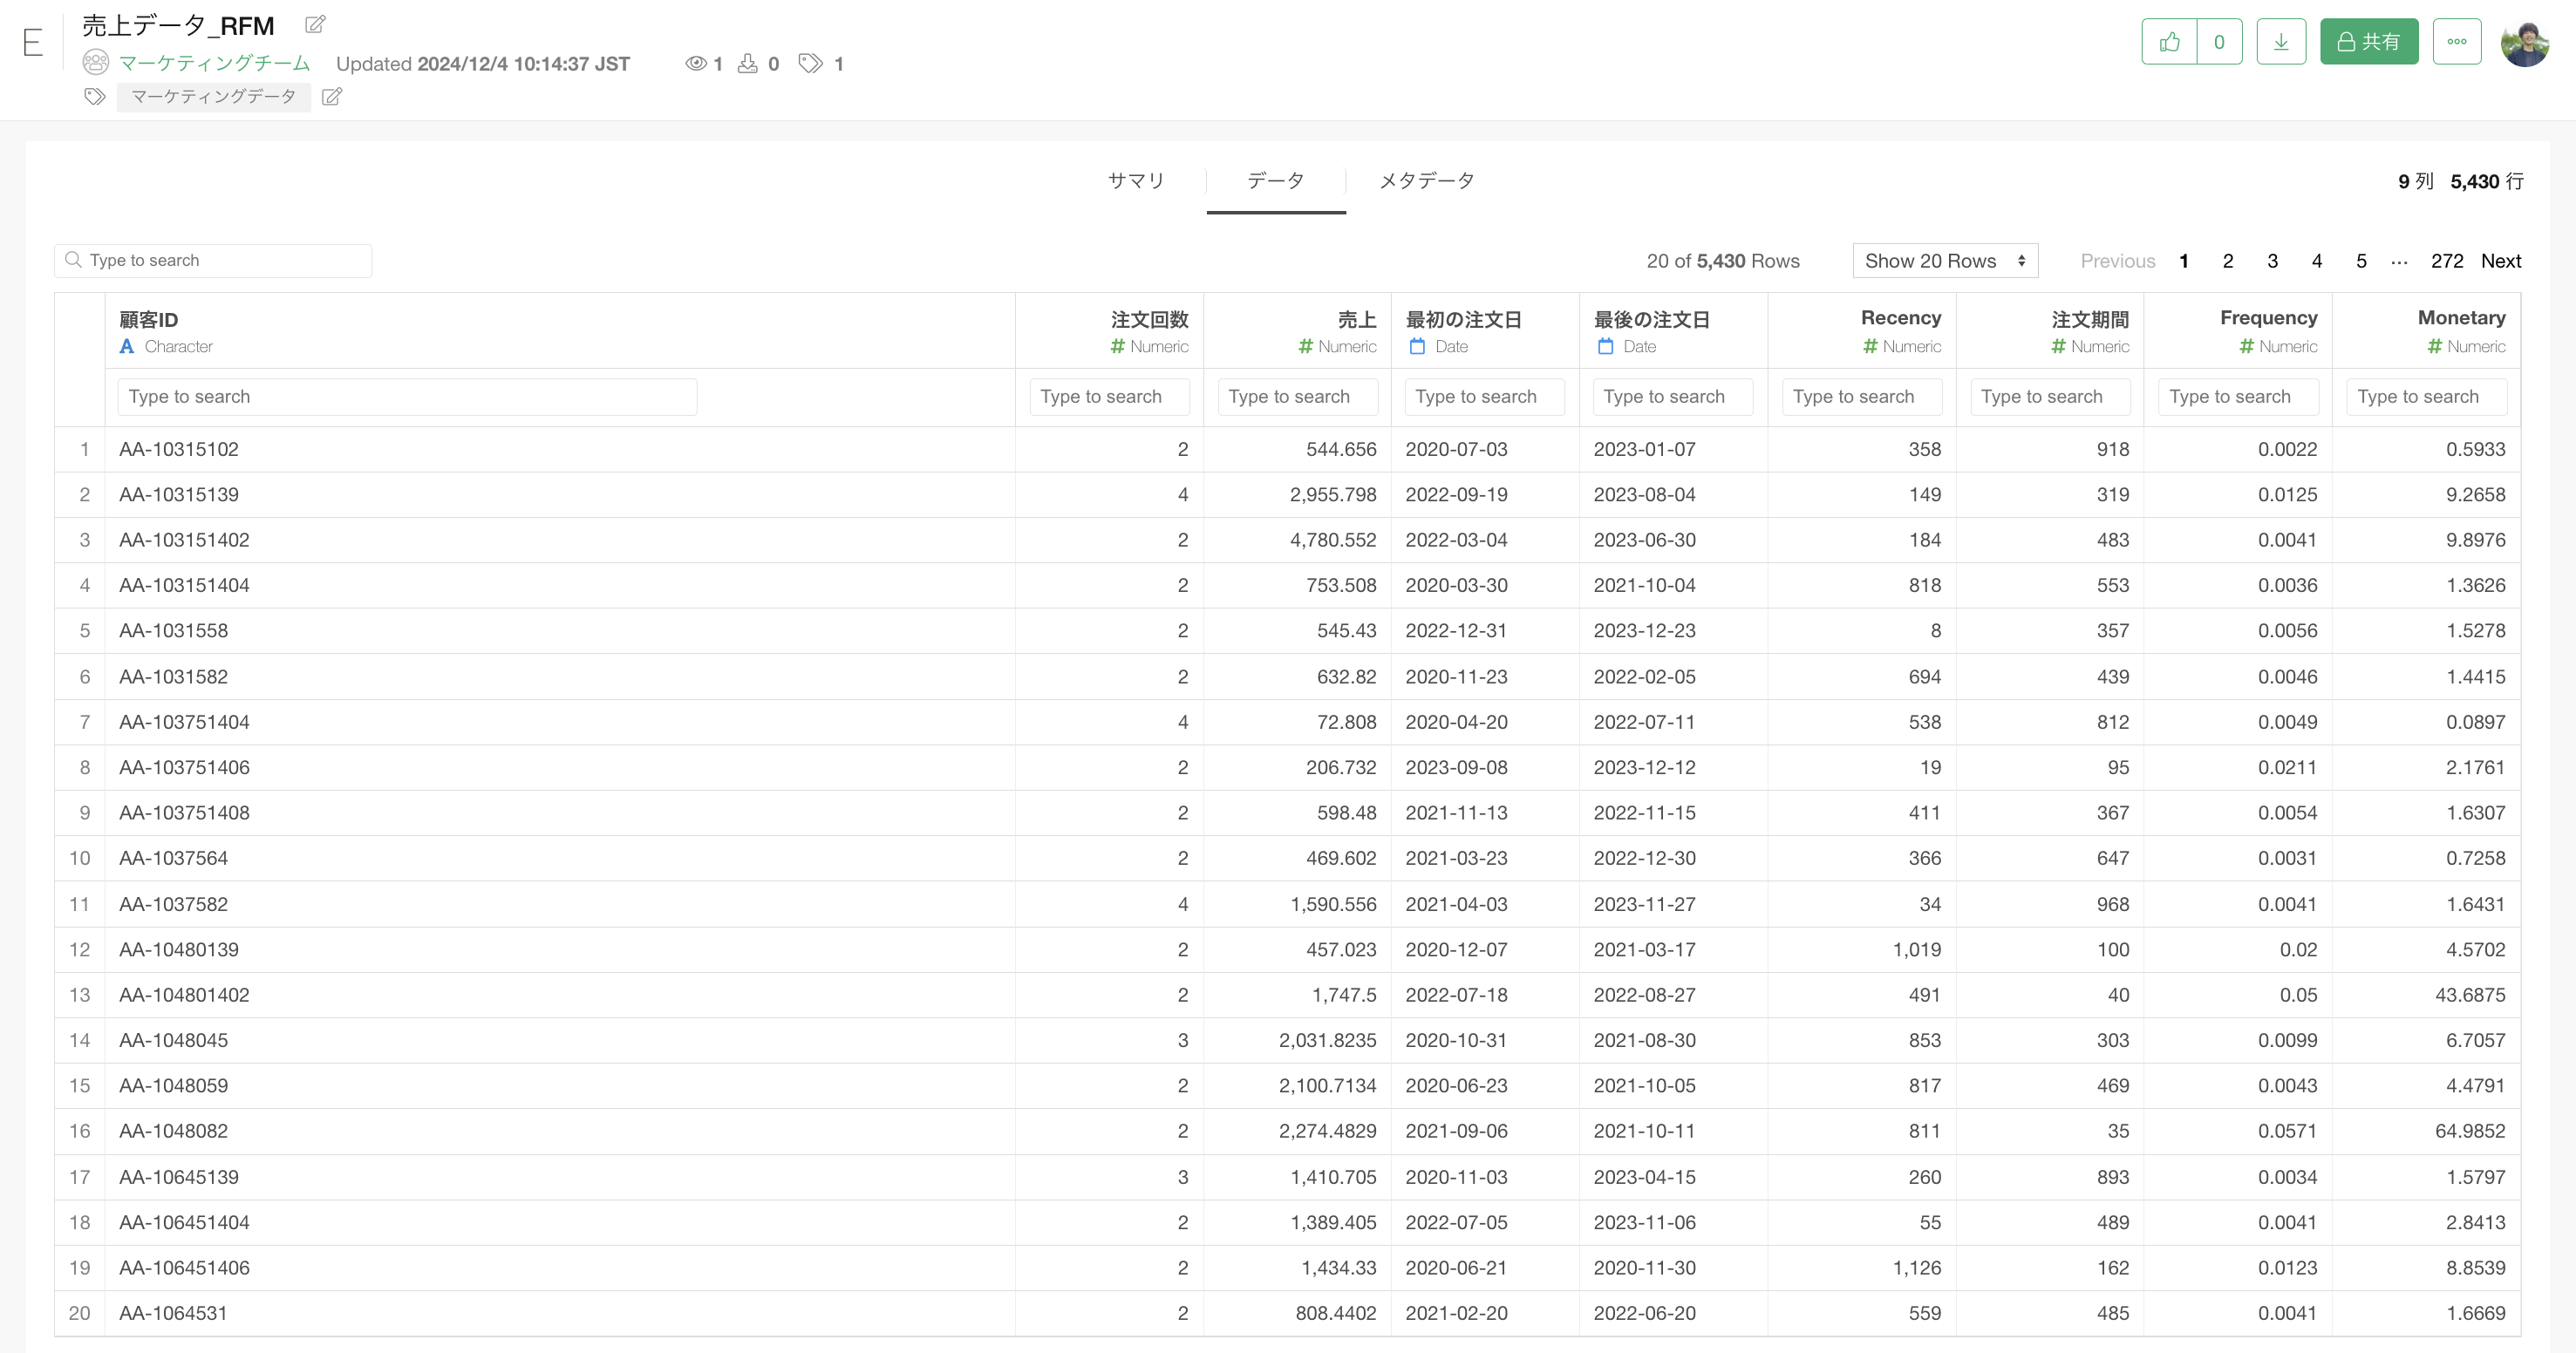Click the マーケティングデータ tag
The image size is (2576, 1353).
point(213,97)
